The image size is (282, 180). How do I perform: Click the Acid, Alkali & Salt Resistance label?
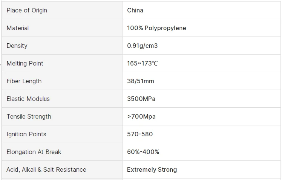[46, 169]
